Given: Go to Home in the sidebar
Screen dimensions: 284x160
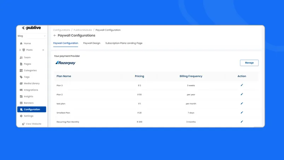Looking at the screenshot, I should [x=27, y=44].
